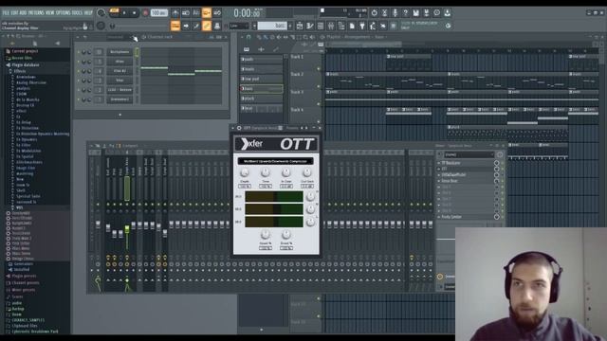Open the FILE menu
607x341 pixels.
click(x=6, y=12)
